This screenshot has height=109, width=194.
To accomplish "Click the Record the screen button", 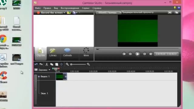I will click(50, 13).
